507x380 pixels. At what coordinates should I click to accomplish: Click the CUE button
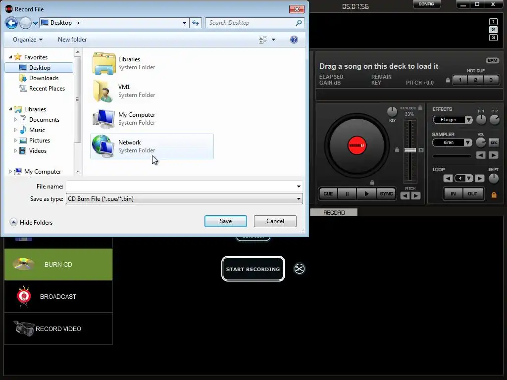coord(328,194)
